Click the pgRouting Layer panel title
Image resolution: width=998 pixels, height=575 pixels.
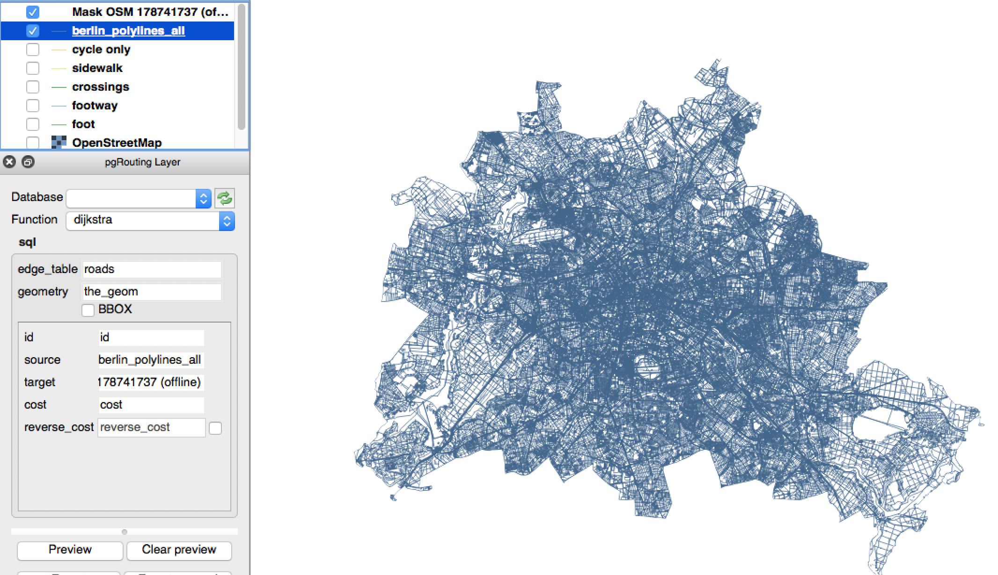(x=142, y=162)
